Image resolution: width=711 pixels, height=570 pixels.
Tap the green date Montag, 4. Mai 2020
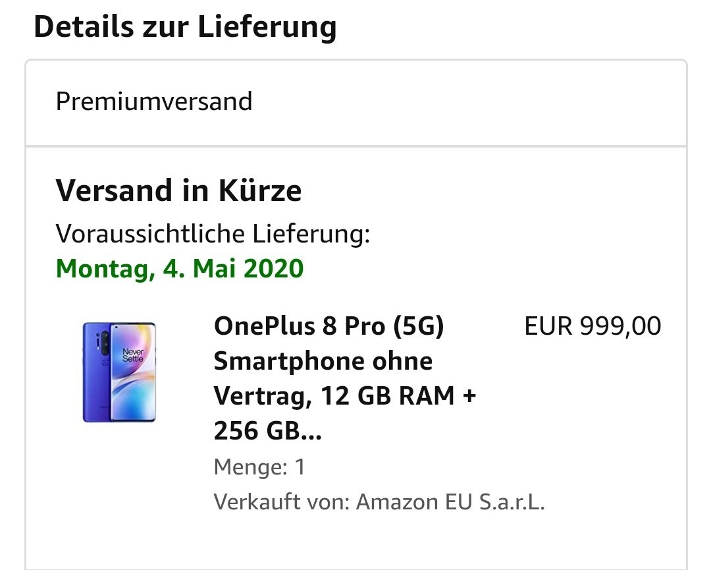(x=180, y=269)
